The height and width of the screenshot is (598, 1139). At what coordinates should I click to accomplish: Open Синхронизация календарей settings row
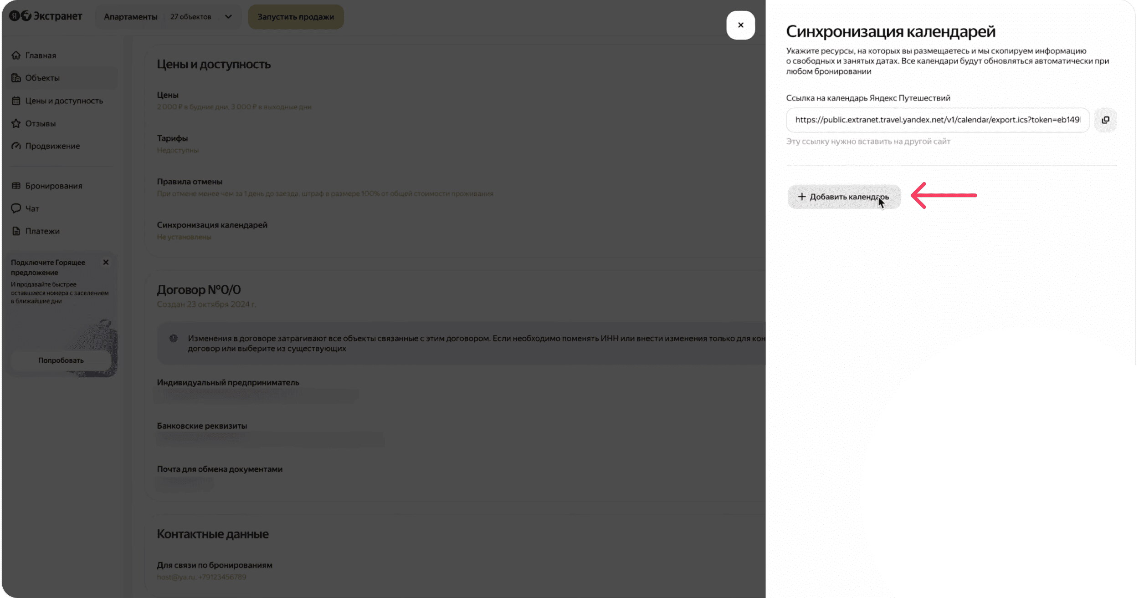(456, 230)
